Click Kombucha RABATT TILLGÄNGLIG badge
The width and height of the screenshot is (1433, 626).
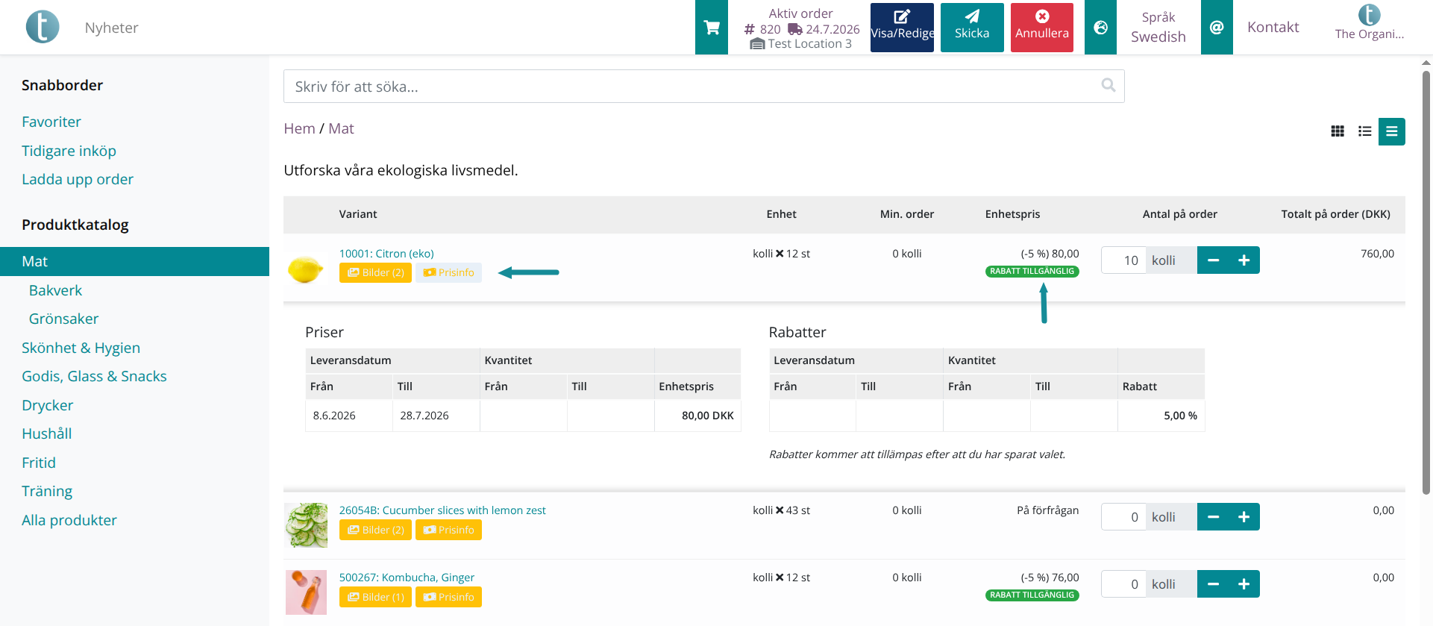point(1032,595)
